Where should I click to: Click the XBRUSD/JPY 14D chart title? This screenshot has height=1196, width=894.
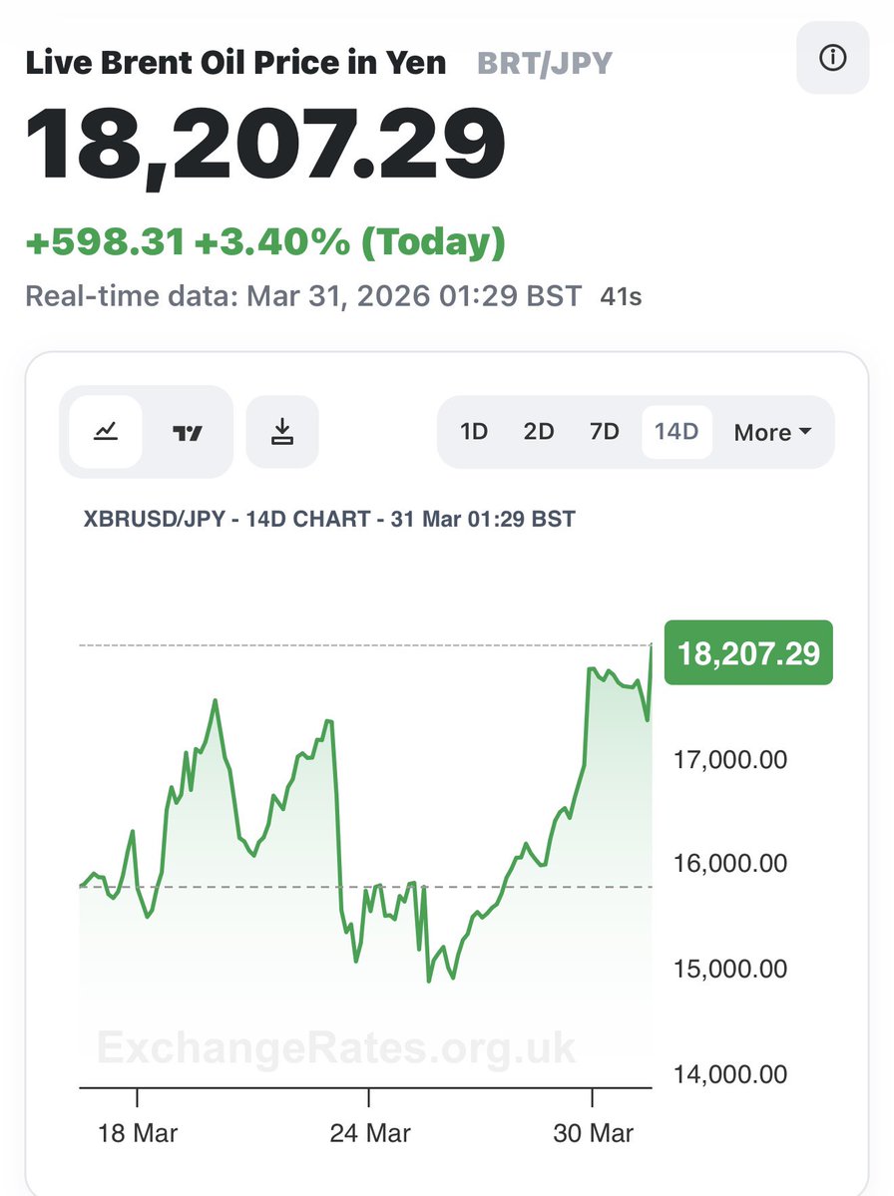point(328,519)
